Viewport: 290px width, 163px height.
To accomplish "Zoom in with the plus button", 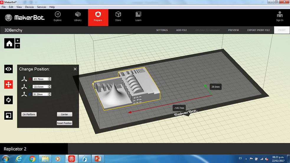I will click(x=17, y=41).
